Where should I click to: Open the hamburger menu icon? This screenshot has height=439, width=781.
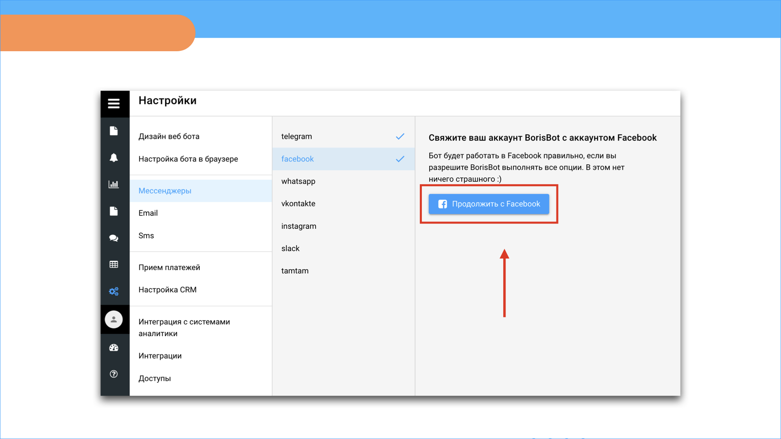(x=114, y=104)
